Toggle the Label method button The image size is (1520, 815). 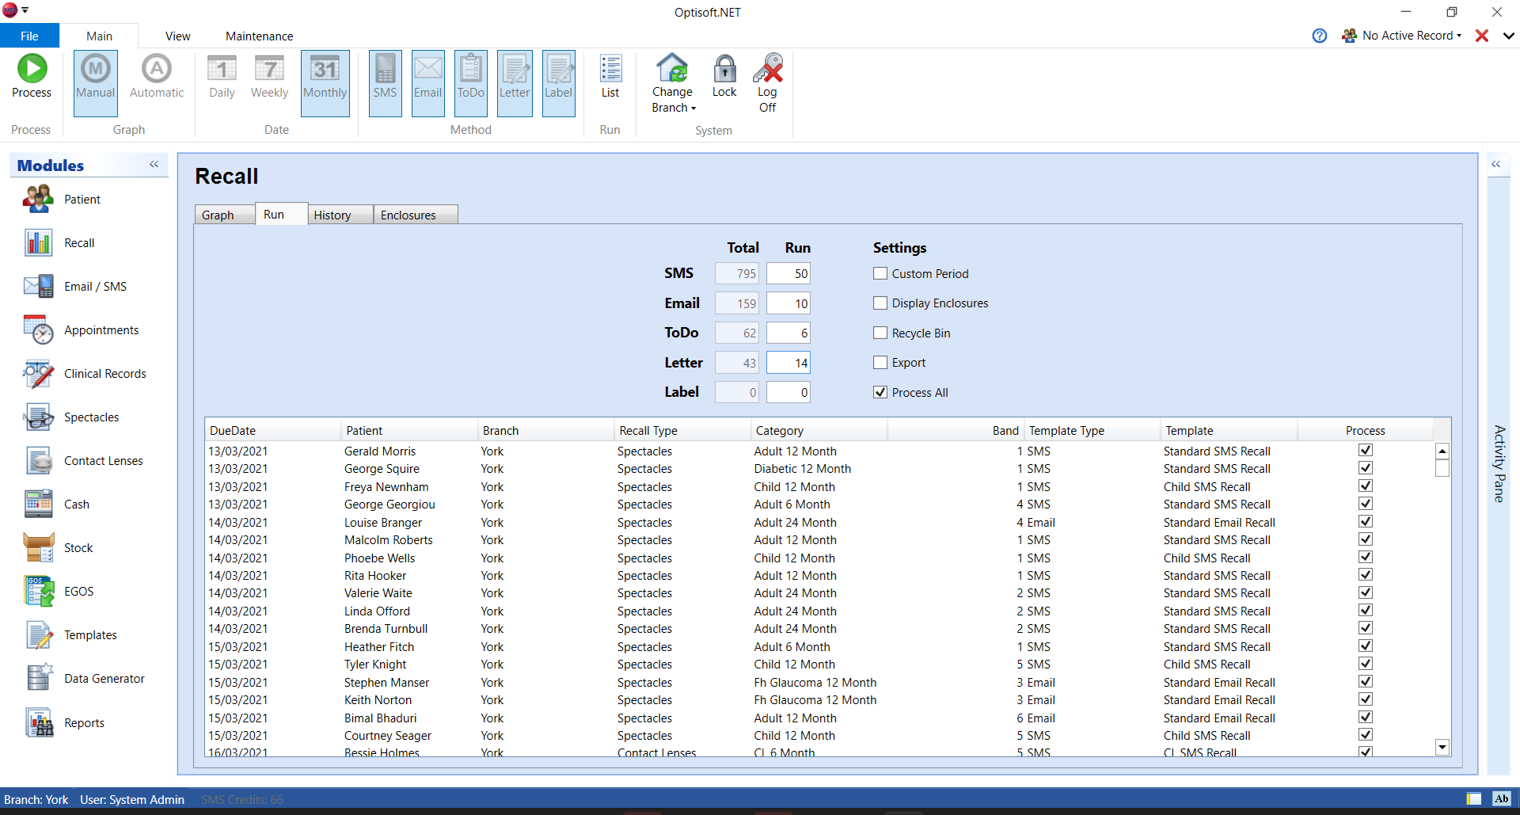pos(559,83)
